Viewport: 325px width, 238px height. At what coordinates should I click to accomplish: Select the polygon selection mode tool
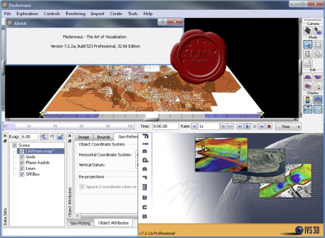(x=308, y=54)
